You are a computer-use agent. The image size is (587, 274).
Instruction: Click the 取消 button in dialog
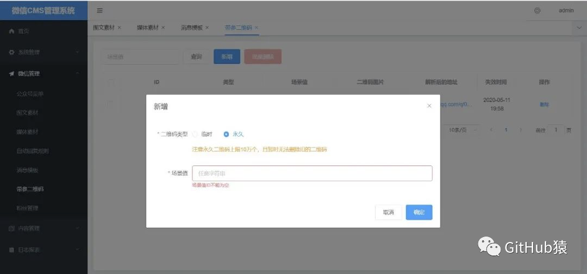388,212
